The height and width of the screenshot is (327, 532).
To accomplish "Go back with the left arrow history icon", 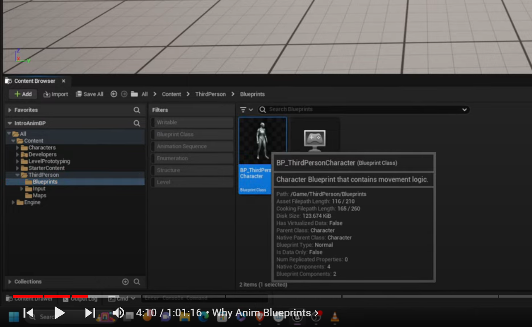I will point(114,94).
